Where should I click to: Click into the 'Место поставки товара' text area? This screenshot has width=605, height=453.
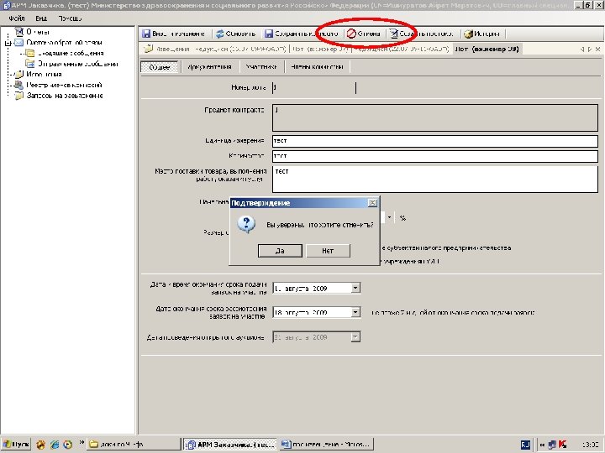435,180
